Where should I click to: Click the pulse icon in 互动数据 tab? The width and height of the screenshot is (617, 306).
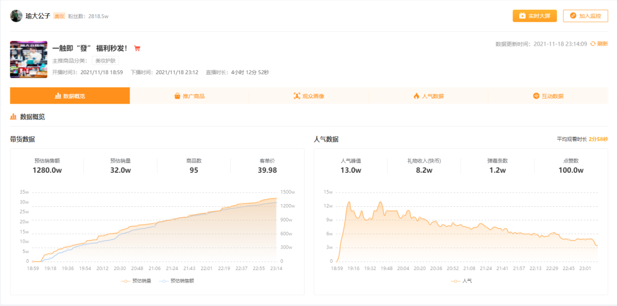(x=536, y=96)
